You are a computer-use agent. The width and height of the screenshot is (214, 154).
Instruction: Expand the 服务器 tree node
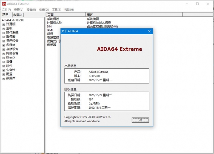click(x=4, y=37)
